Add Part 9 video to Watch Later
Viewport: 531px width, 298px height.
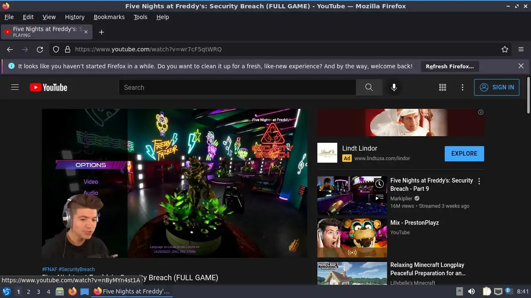pos(380,184)
